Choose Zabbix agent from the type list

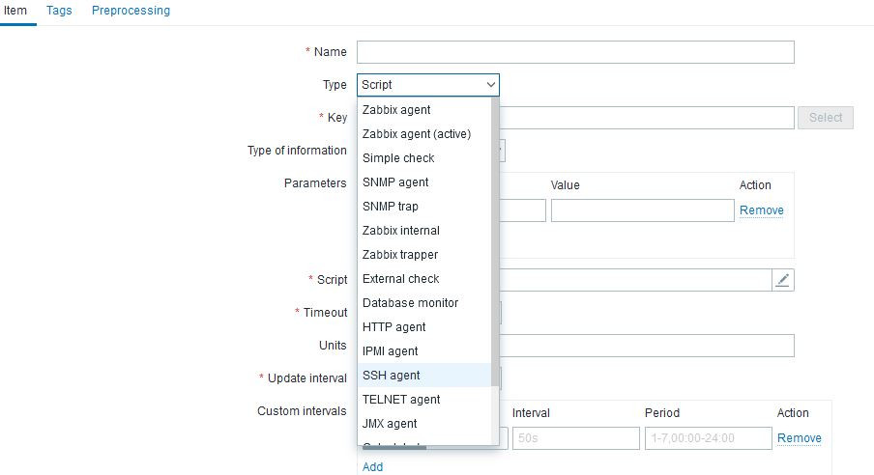pyautogui.click(x=396, y=110)
